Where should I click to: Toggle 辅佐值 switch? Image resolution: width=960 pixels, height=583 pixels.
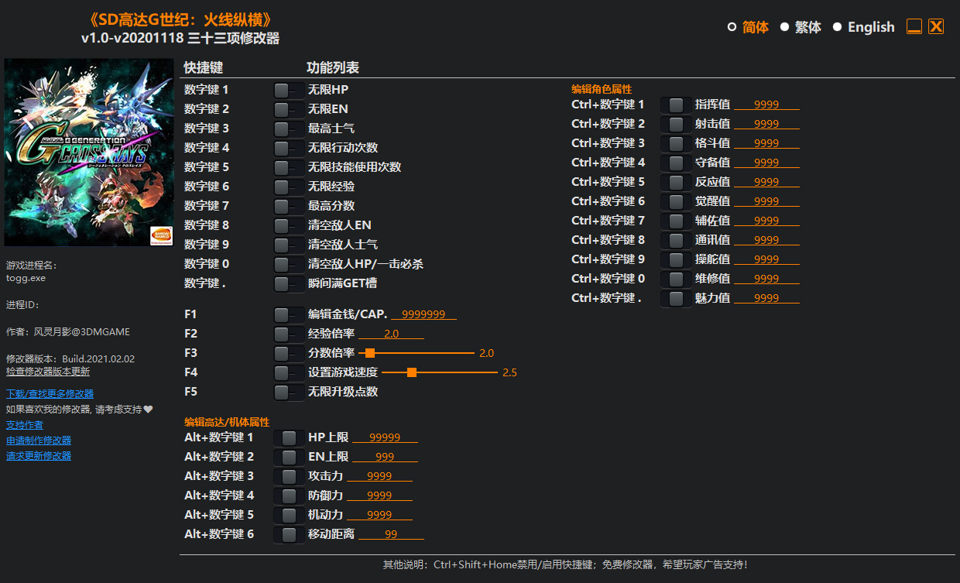point(676,221)
